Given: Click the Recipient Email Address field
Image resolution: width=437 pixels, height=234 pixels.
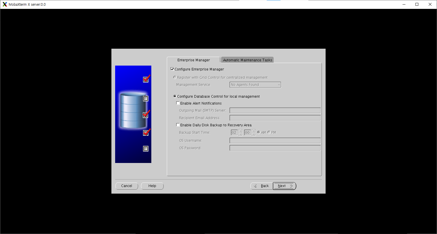Looking at the screenshot, I should [x=275, y=118].
